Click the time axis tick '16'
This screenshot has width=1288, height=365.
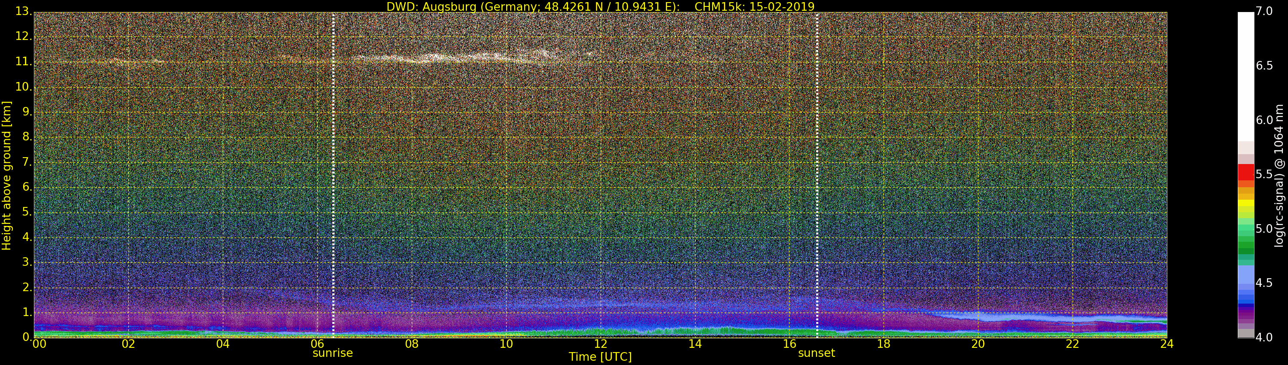tap(790, 344)
